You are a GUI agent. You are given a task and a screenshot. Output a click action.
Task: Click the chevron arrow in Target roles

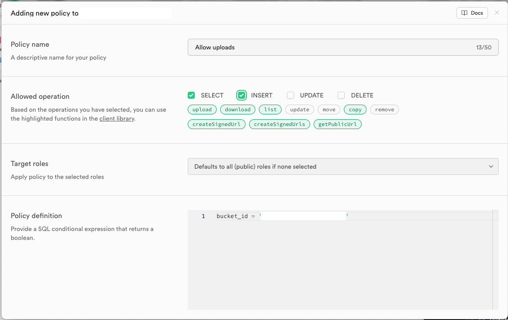coord(491,166)
